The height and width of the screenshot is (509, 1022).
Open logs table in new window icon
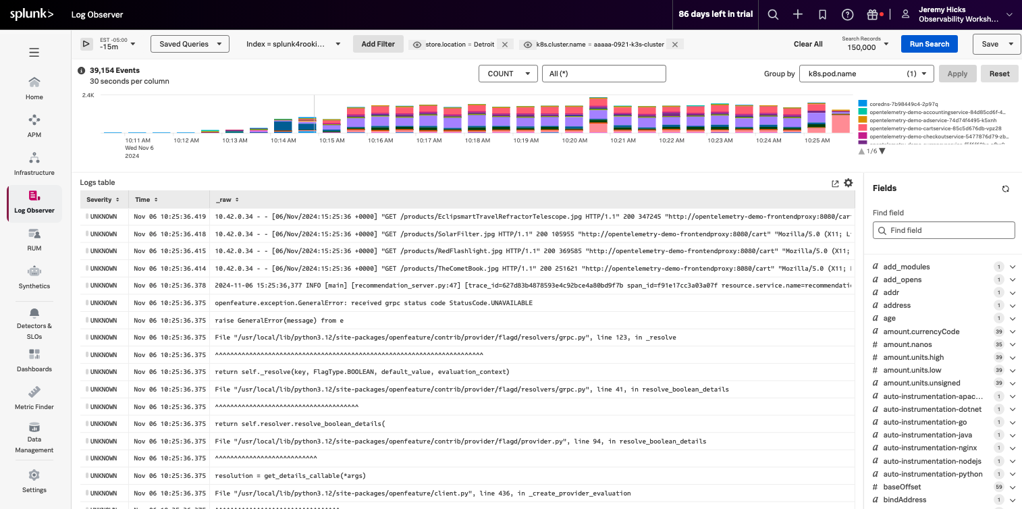[x=835, y=184]
